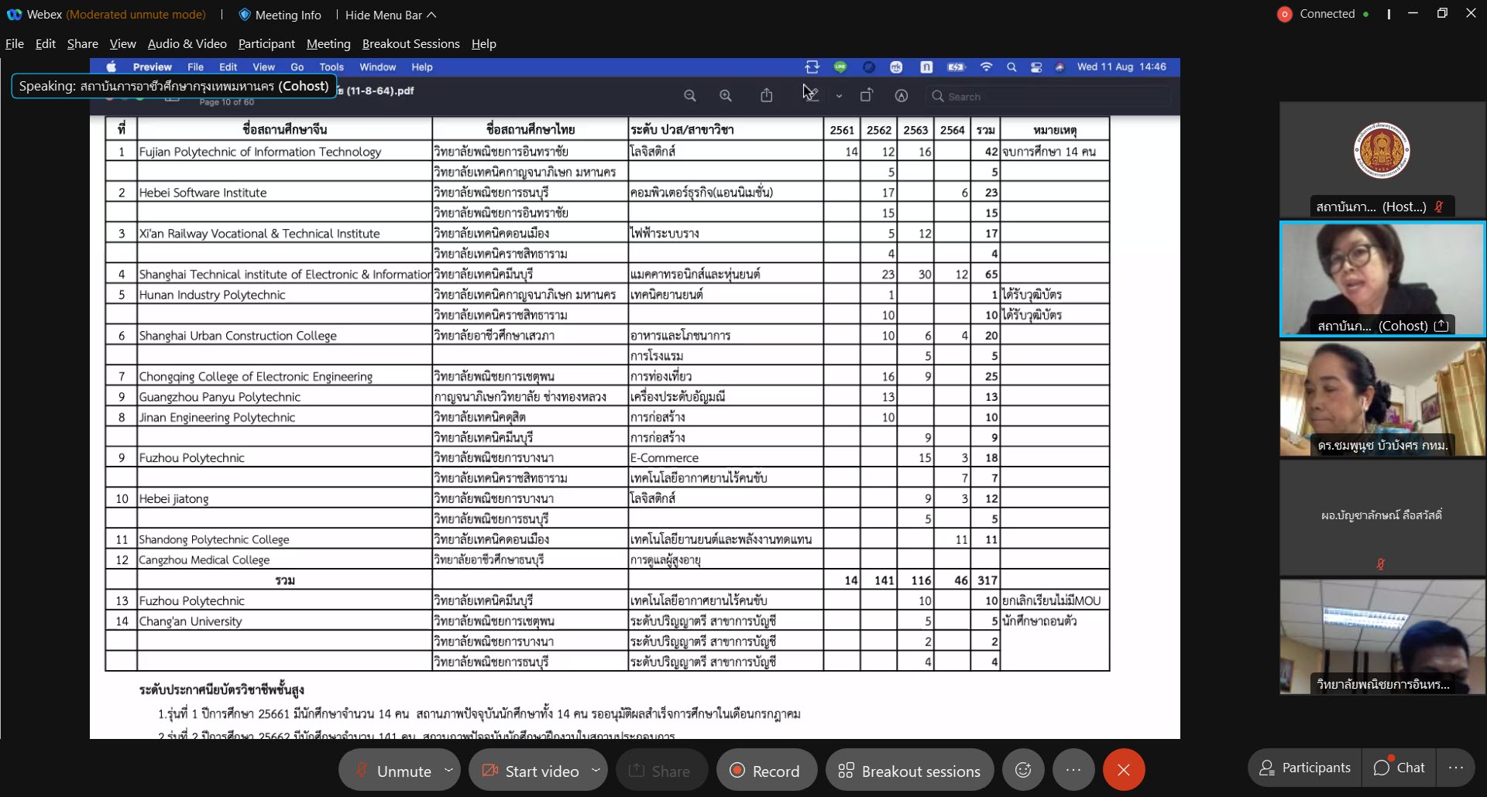Image resolution: width=1487 pixels, height=797 pixels.
Task: Open the Webex Edit menu
Action: click(46, 44)
